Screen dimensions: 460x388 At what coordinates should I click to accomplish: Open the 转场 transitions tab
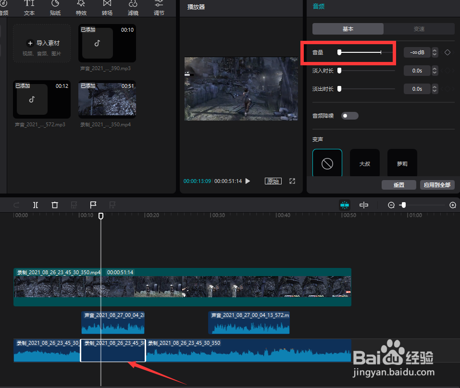click(107, 8)
